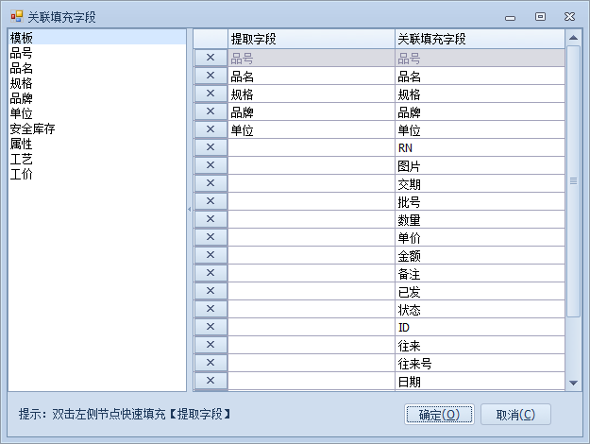Viewport: 590px width, 444px height.
Task: Click the X button next to 交期
Action: (211, 183)
